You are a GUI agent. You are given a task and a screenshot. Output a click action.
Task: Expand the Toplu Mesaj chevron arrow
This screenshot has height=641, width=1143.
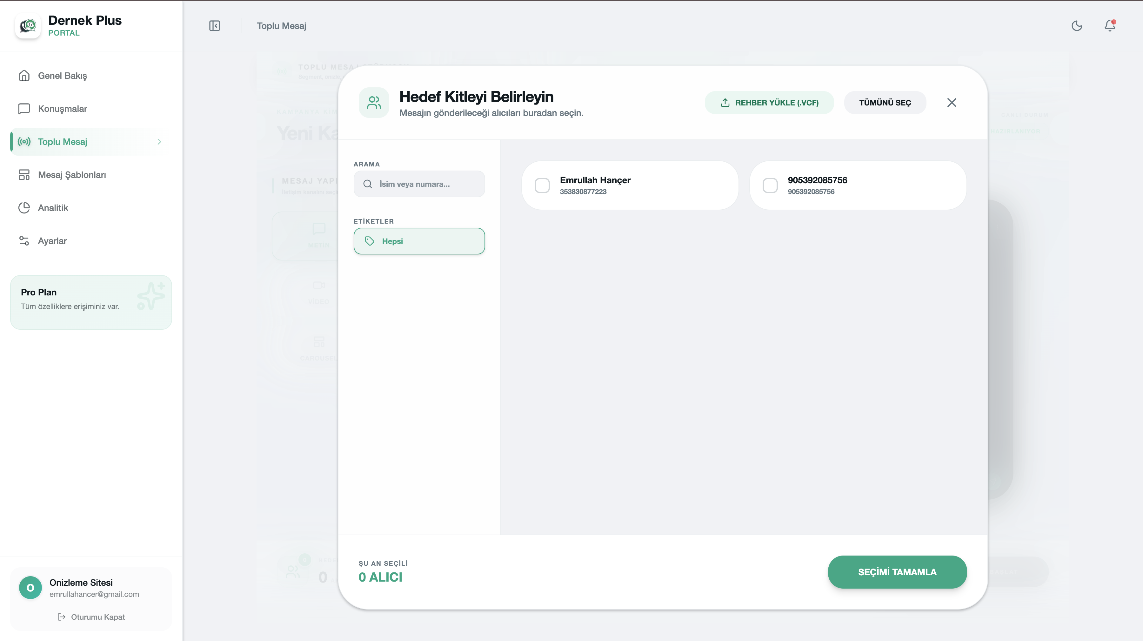pyautogui.click(x=159, y=142)
